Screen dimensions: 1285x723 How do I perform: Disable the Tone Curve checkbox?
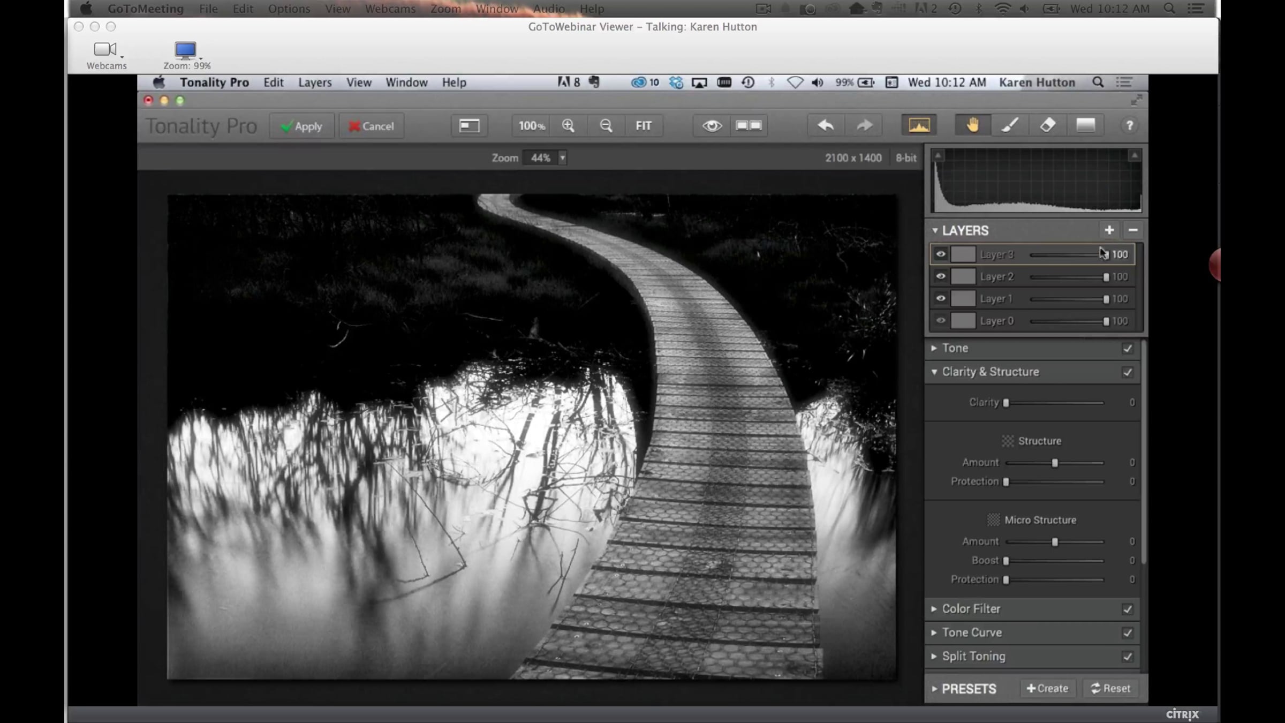point(1127,632)
